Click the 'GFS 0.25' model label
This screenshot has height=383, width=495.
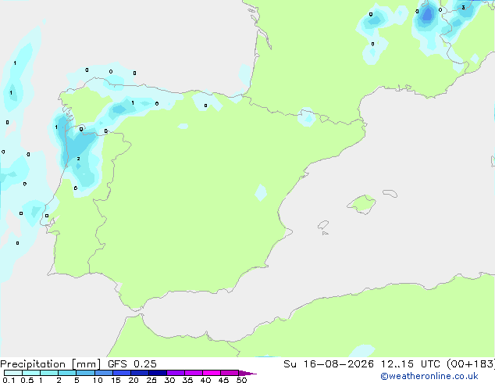[x=132, y=364]
